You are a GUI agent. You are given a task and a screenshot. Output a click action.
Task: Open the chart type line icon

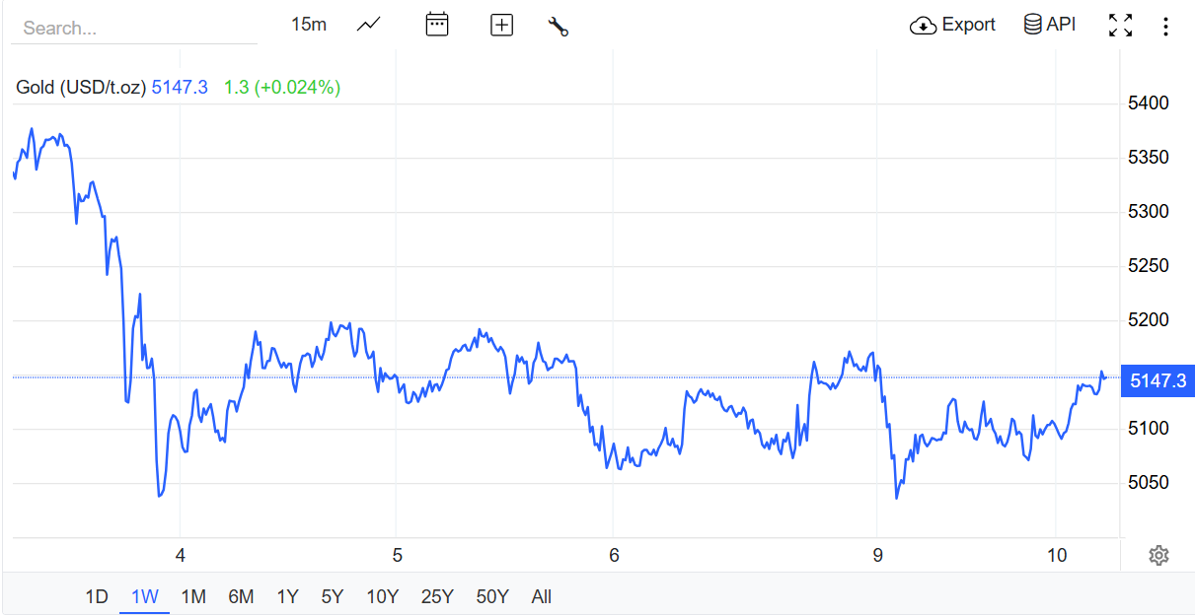[x=369, y=25]
